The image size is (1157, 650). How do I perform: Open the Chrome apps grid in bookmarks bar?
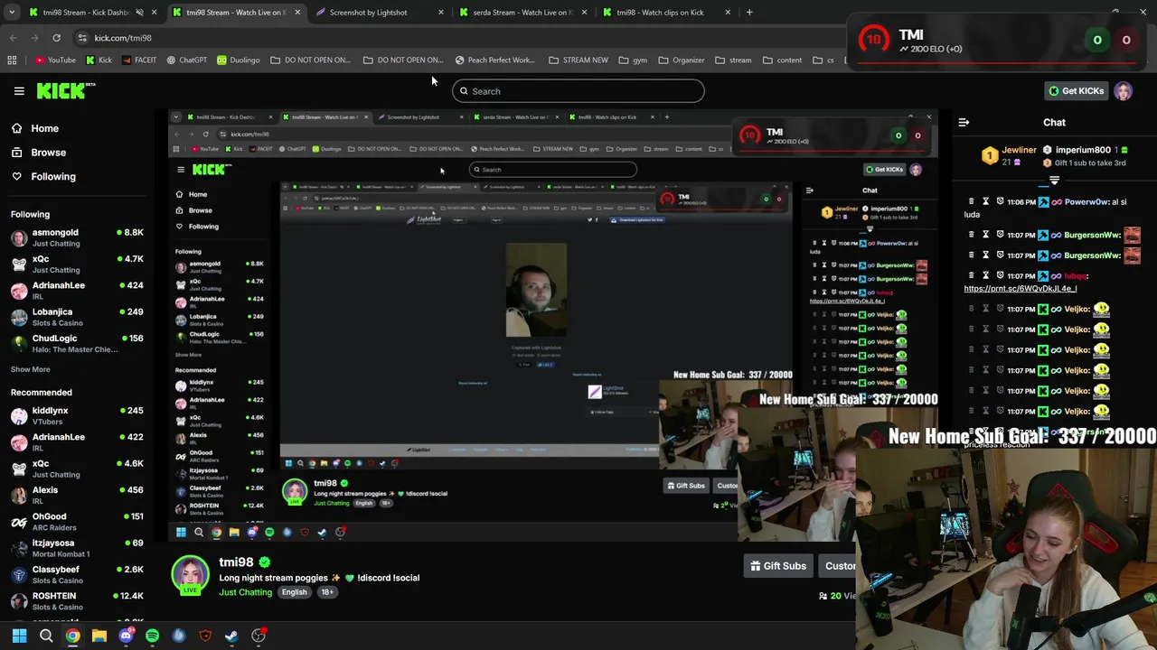(x=12, y=60)
